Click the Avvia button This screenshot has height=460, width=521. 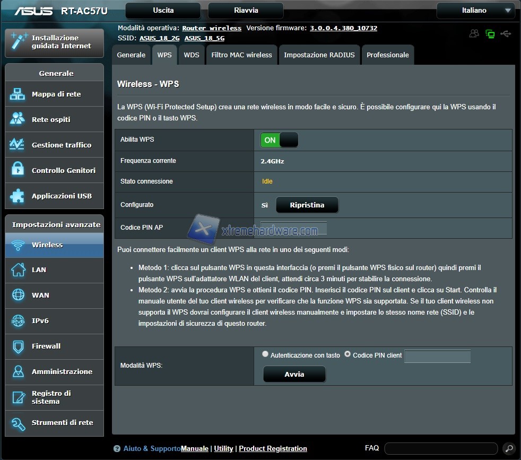tap(294, 375)
